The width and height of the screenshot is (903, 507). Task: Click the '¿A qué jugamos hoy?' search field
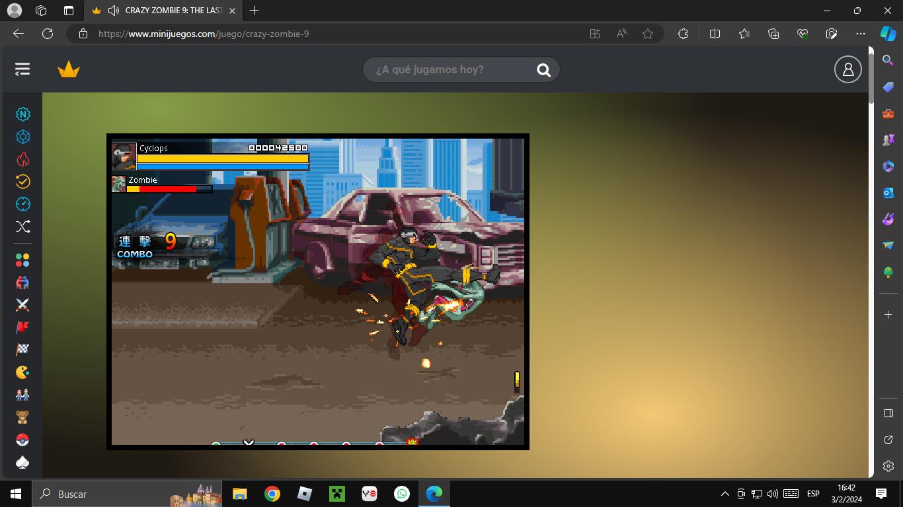(450, 70)
